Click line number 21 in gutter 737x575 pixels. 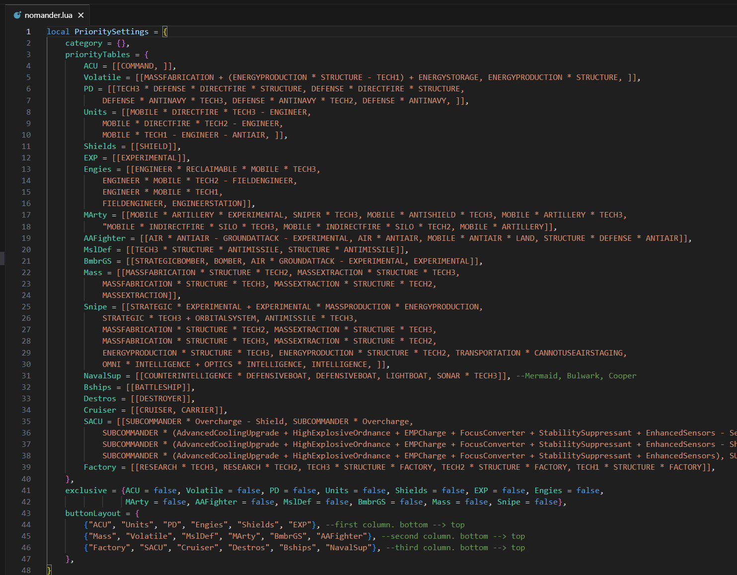(x=26, y=261)
